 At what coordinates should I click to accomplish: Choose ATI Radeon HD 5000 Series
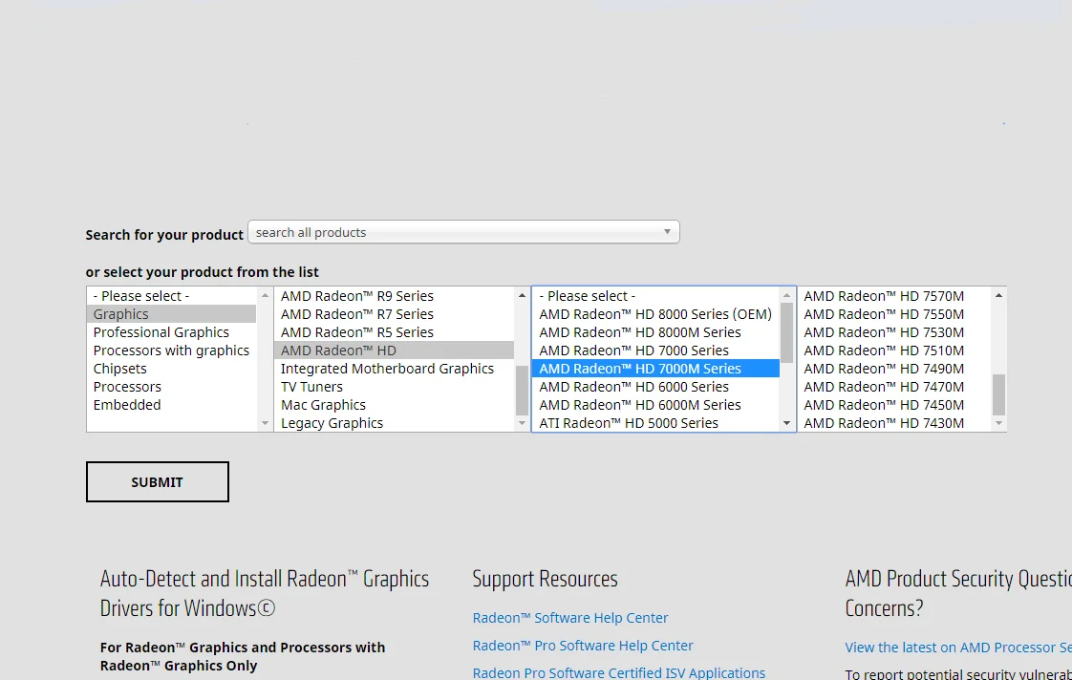[x=656, y=422]
